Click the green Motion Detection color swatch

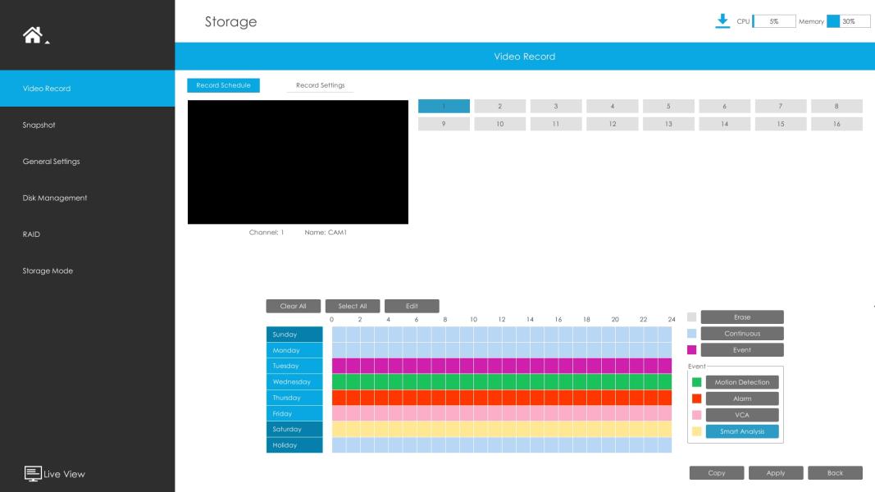pos(696,382)
